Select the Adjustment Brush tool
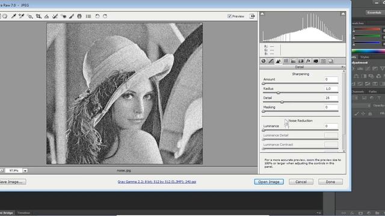Screen dimensions: 385x216 tap(72, 16)
